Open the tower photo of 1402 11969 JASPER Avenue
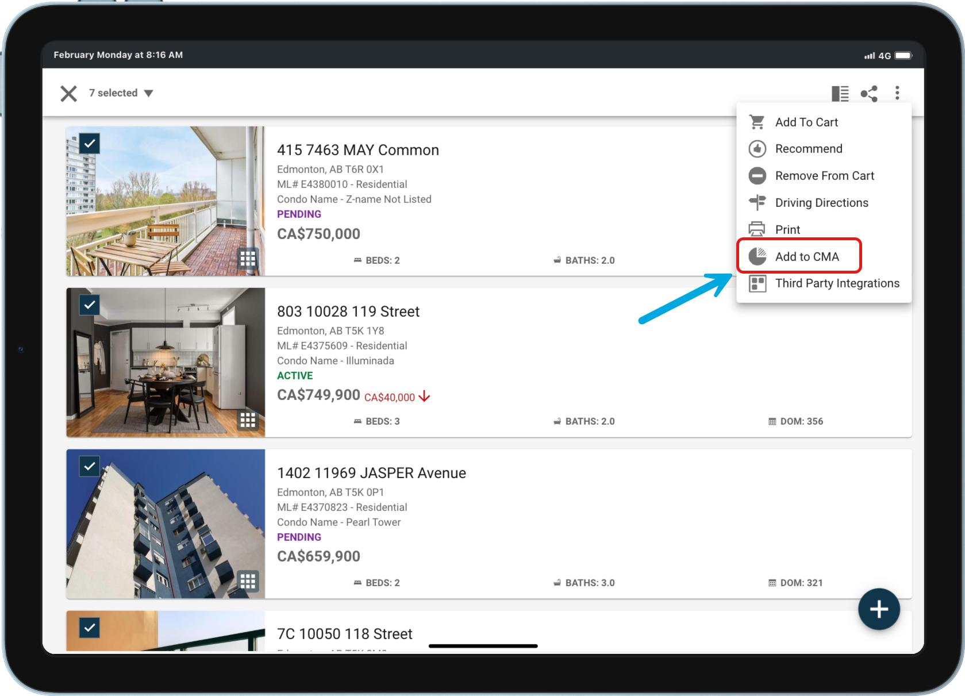 coord(166,524)
